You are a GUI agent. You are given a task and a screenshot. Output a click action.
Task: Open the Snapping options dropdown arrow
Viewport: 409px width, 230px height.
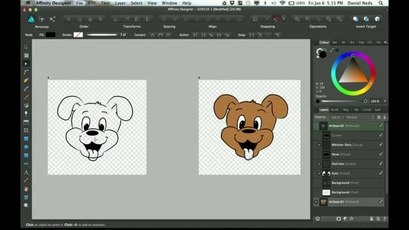pyautogui.click(x=284, y=19)
